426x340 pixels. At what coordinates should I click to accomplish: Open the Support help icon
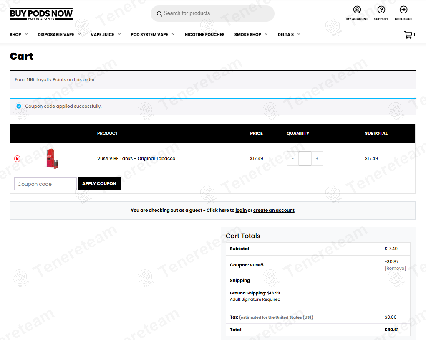[x=381, y=10]
